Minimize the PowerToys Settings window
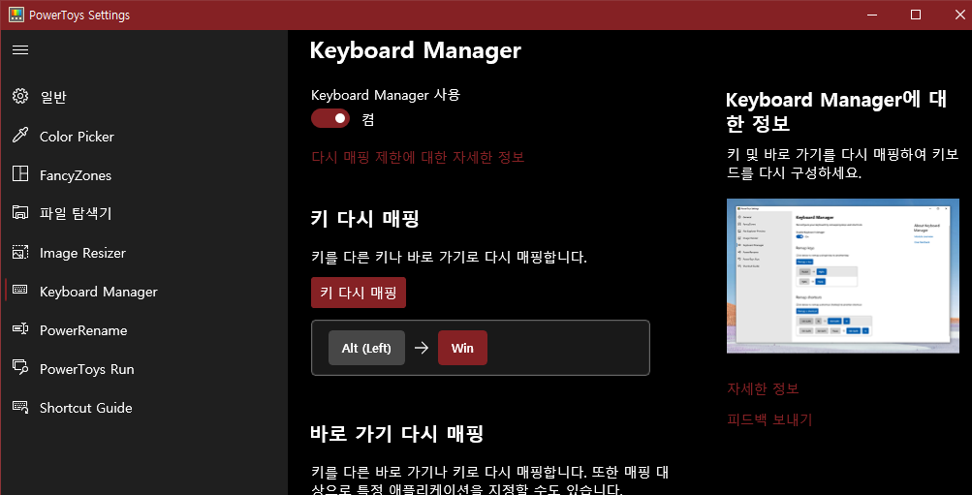This screenshot has width=972, height=495. 873,15
